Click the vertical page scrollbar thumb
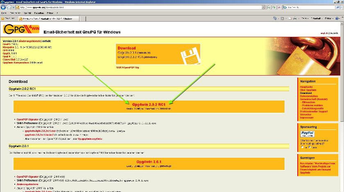The height and width of the screenshot is (192, 344). 342,74
